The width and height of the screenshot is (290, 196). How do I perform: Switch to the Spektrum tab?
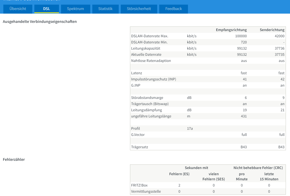(75, 9)
